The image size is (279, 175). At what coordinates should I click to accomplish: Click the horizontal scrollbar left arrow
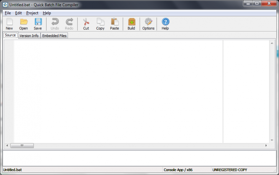point(7,146)
